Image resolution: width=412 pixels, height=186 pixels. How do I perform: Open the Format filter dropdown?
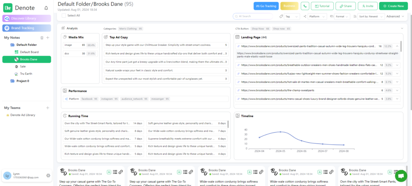coord(342,16)
